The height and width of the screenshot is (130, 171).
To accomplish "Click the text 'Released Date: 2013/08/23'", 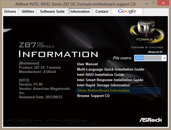I will [41, 97].
